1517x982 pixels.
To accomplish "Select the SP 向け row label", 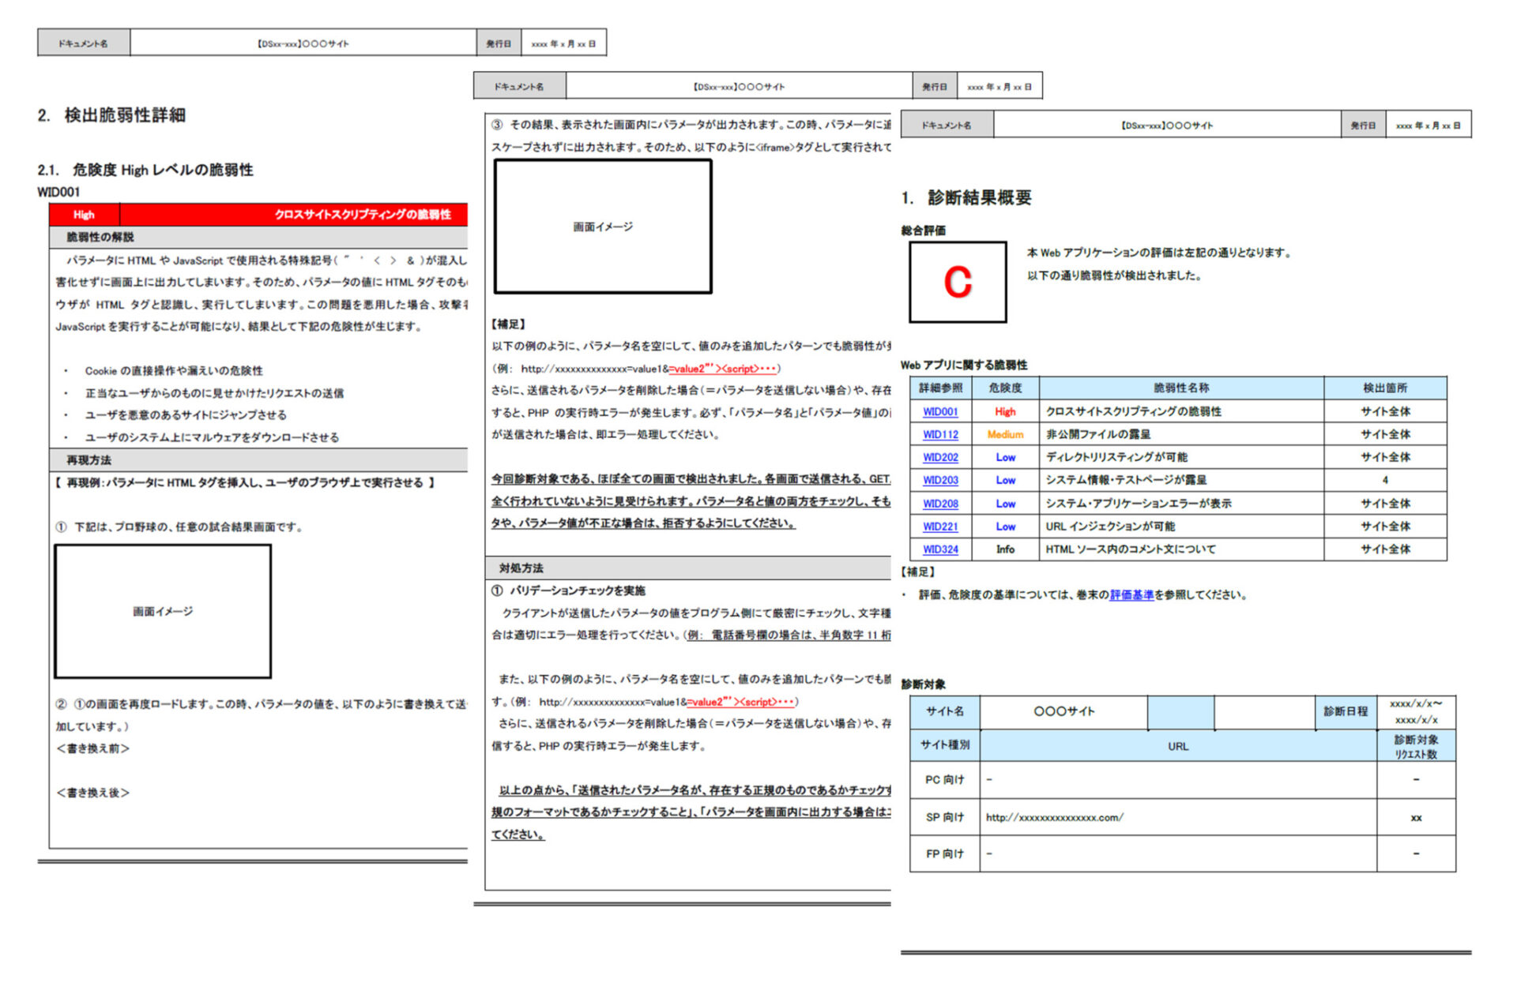I will (x=945, y=818).
